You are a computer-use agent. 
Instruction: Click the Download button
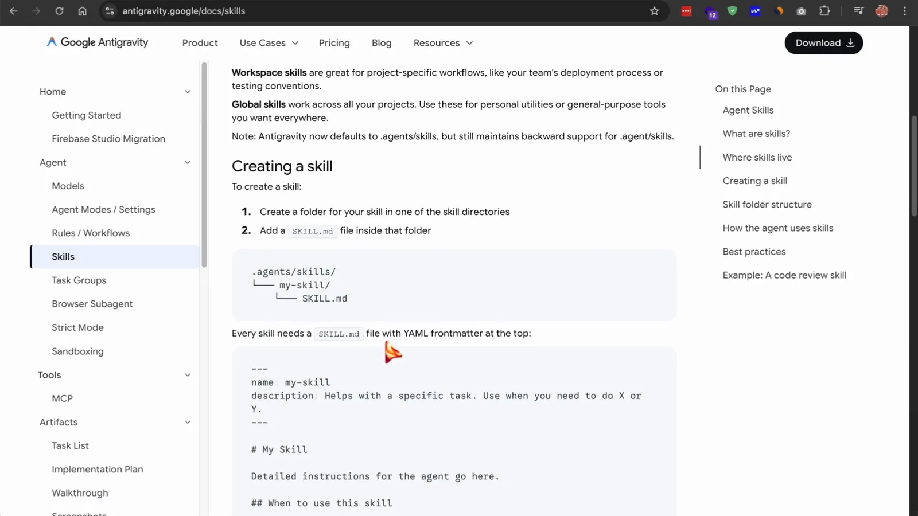823,43
